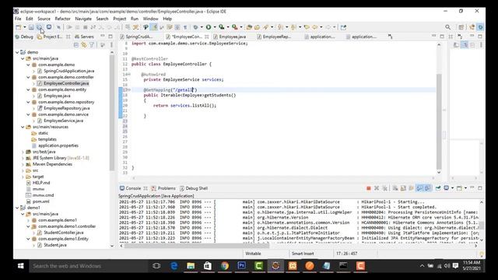
Task: Open EmployeeService.java in the tree
Action: (63, 121)
